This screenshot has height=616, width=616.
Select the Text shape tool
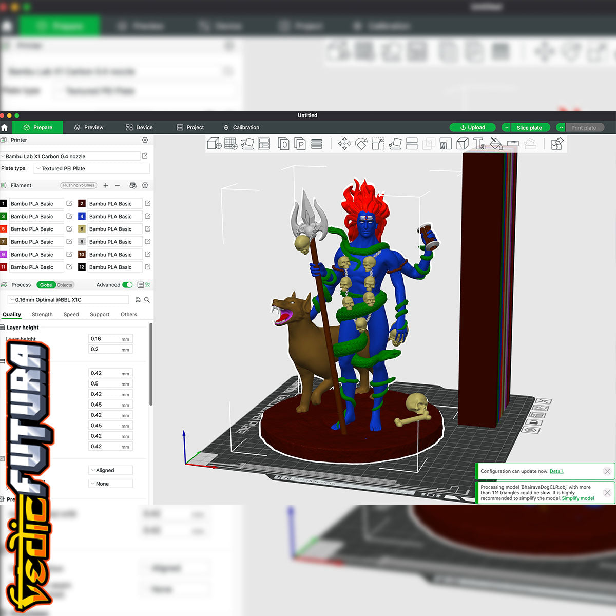click(479, 144)
